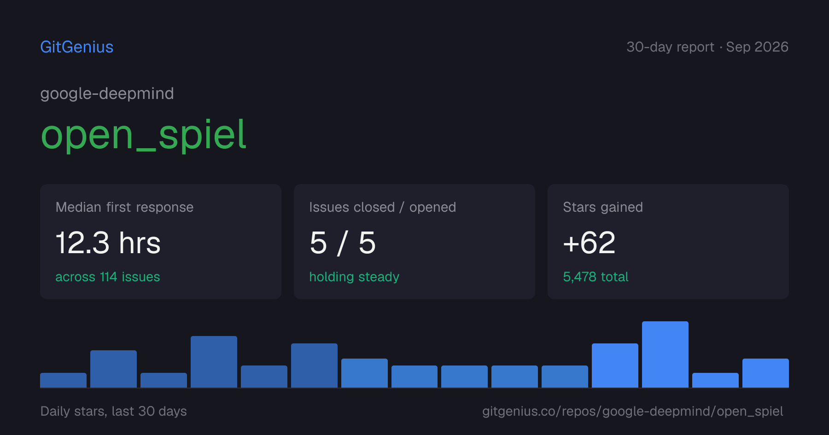Select the 5,478 total stars text
The width and height of the screenshot is (829, 435).
(595, 277)
